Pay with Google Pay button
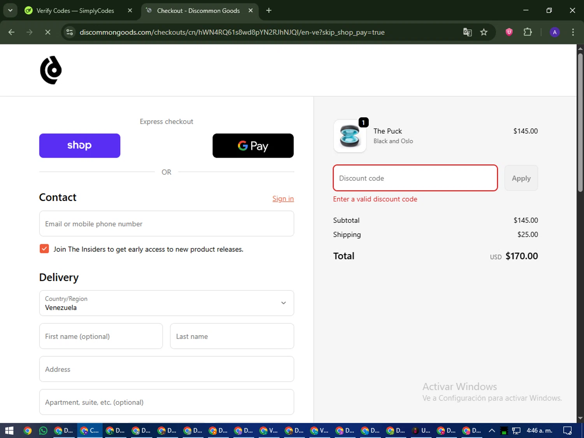 253,146
